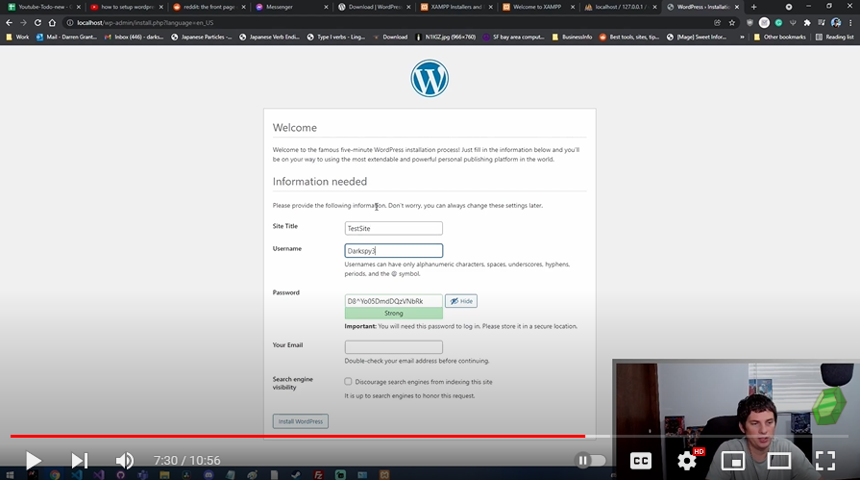The image size is (860, 480).
Task: Click the Your Email input field
Action: pos(393,347)
